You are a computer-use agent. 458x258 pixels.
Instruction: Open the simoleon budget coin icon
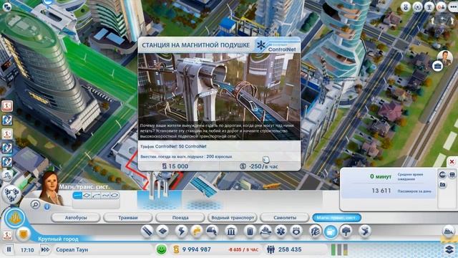pyautogui.click(x=176, y=249)
